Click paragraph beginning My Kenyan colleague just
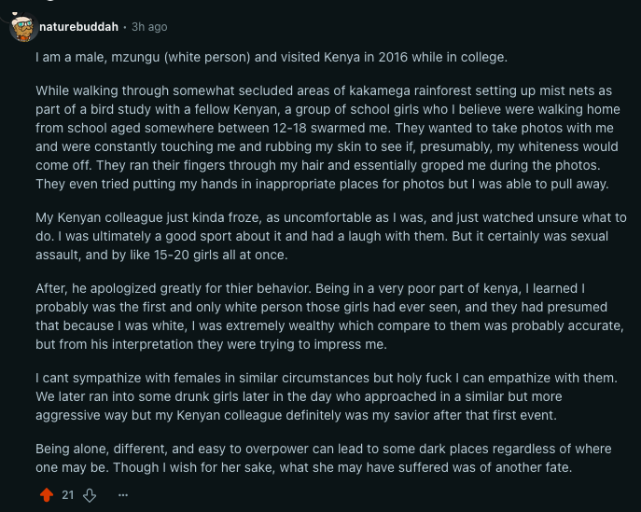The height and width of the screenshot is (512, 641). click(x=330, y=236)
